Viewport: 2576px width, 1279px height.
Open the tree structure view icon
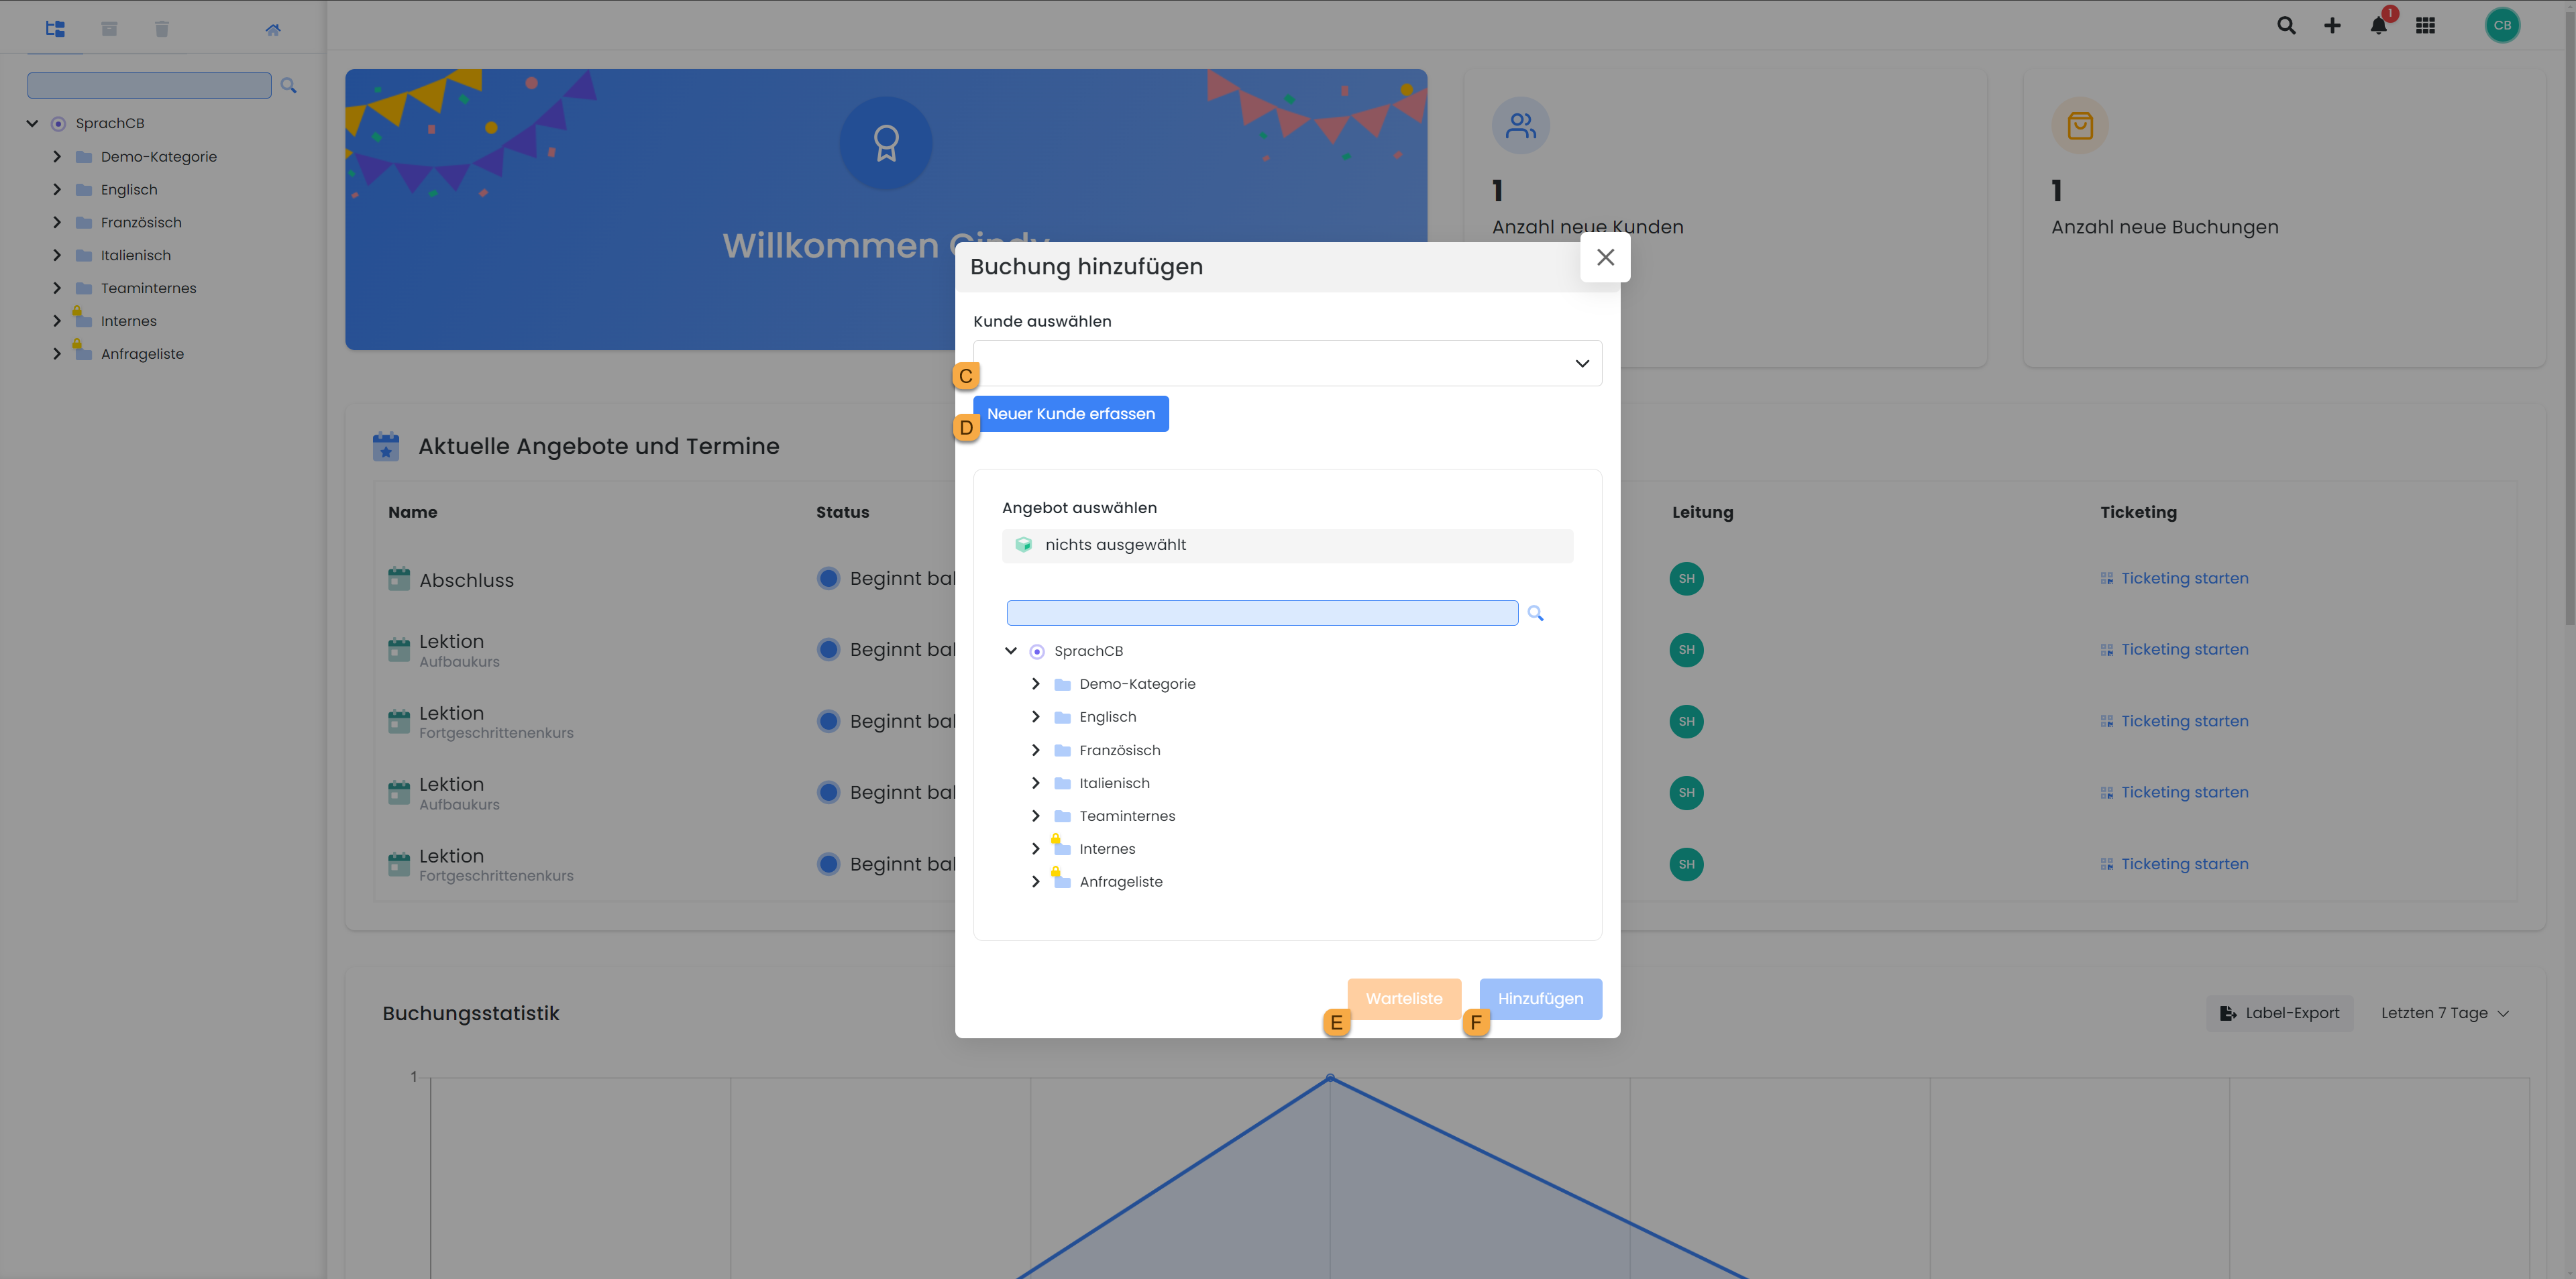coord(55,29)
